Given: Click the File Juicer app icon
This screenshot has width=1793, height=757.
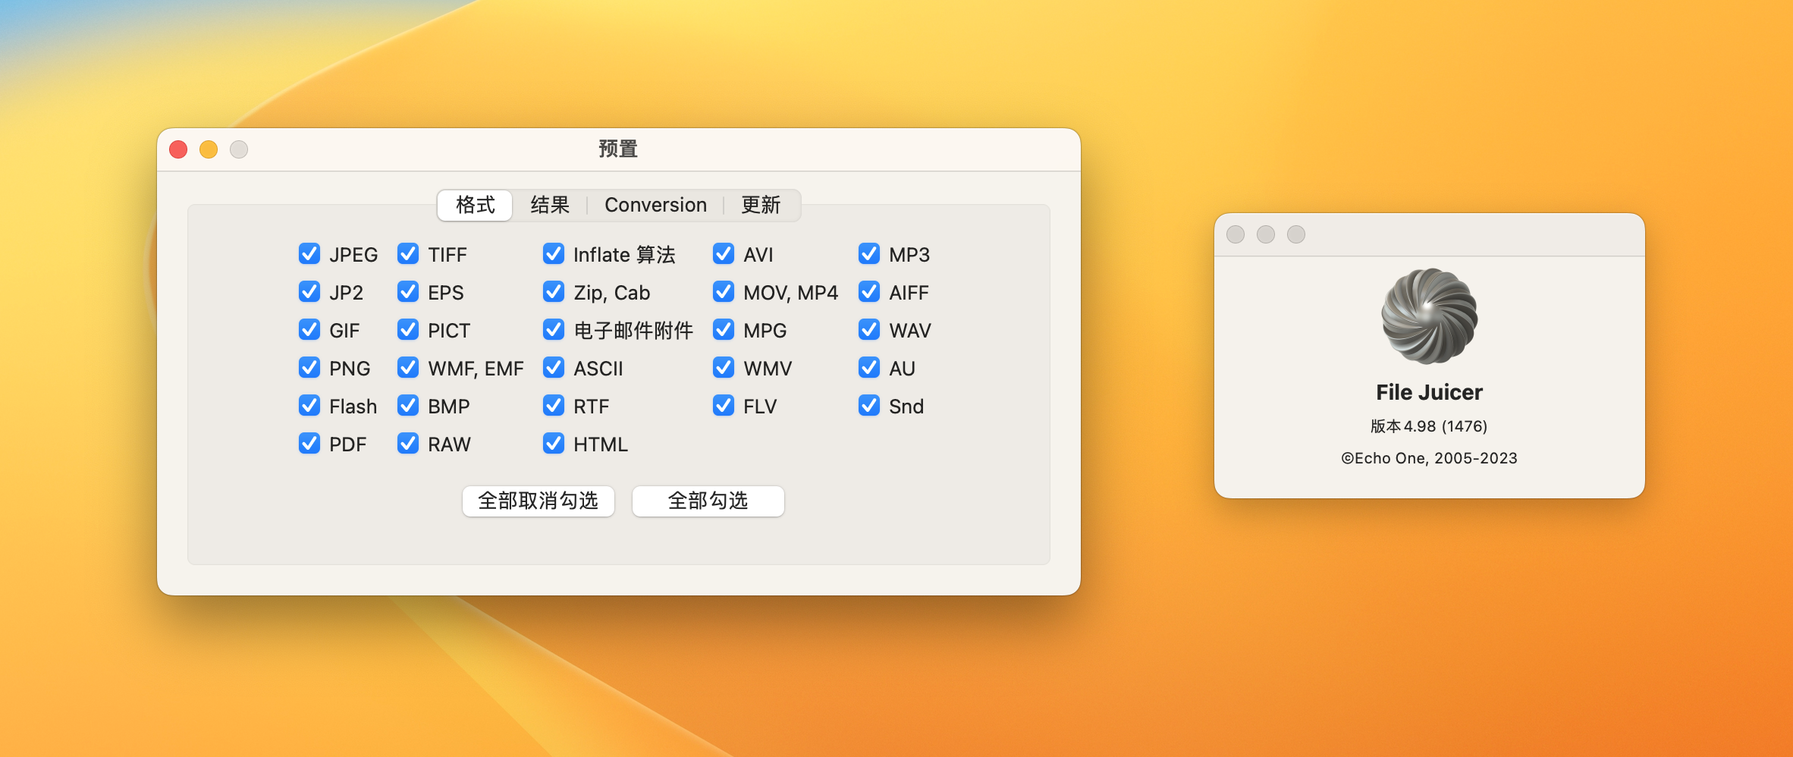Looking at the screenshot, I should 1429,316.
